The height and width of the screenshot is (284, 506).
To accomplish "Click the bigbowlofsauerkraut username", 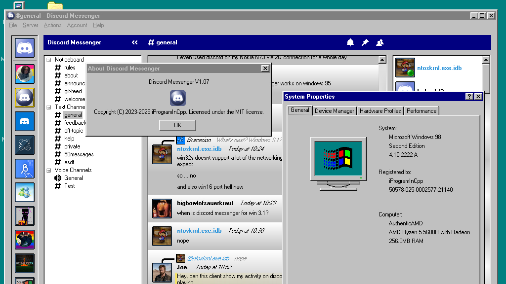I will click(205, 203).
